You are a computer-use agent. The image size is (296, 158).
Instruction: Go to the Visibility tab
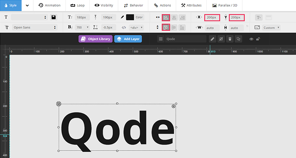click(104, 5)
